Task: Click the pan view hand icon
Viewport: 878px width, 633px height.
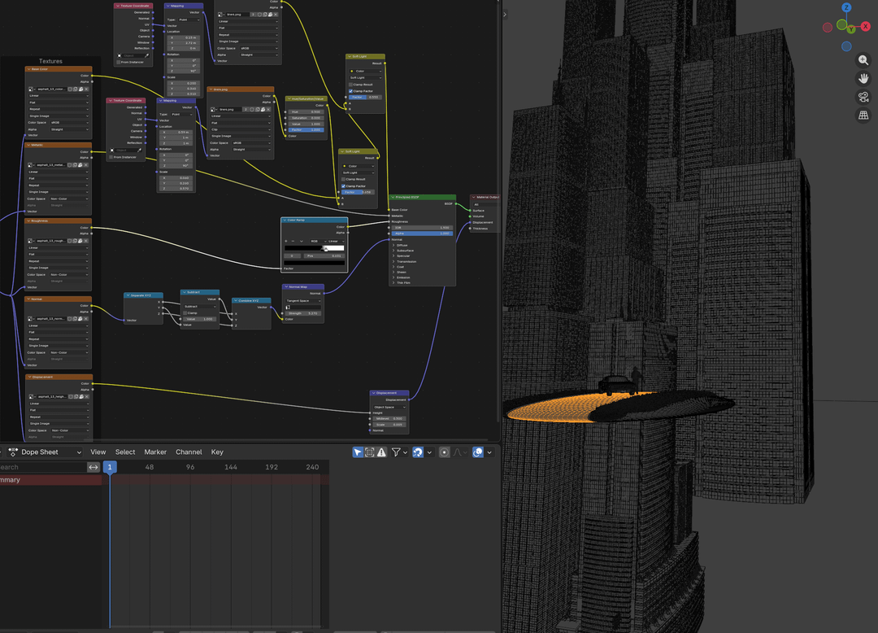Action: [863, 79]
